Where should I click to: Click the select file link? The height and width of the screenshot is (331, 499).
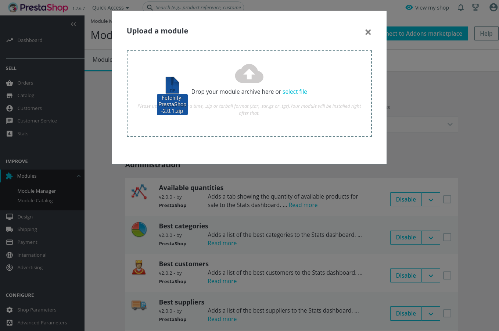coord(295,92)
